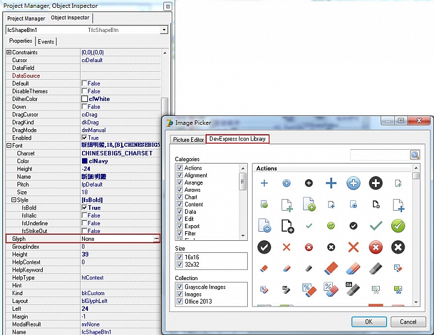Toggle the fsItalic checkbox

84,215
